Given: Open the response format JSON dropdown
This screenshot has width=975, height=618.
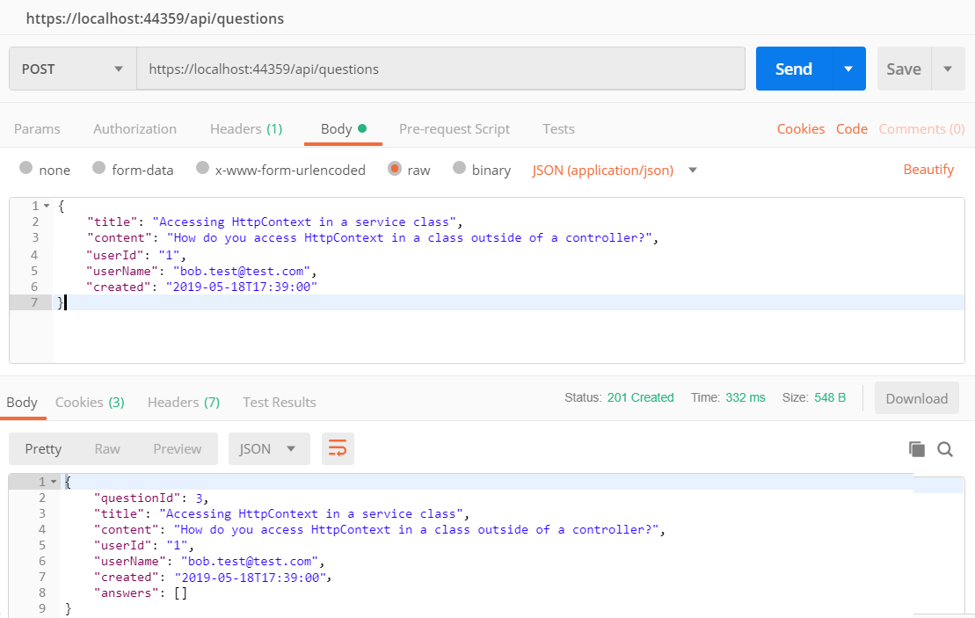Looking at the screenshot, I should click(269, 449).
